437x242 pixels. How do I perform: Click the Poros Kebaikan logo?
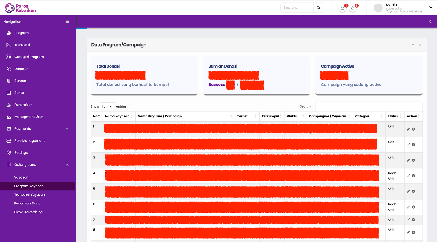coord(20,8)
